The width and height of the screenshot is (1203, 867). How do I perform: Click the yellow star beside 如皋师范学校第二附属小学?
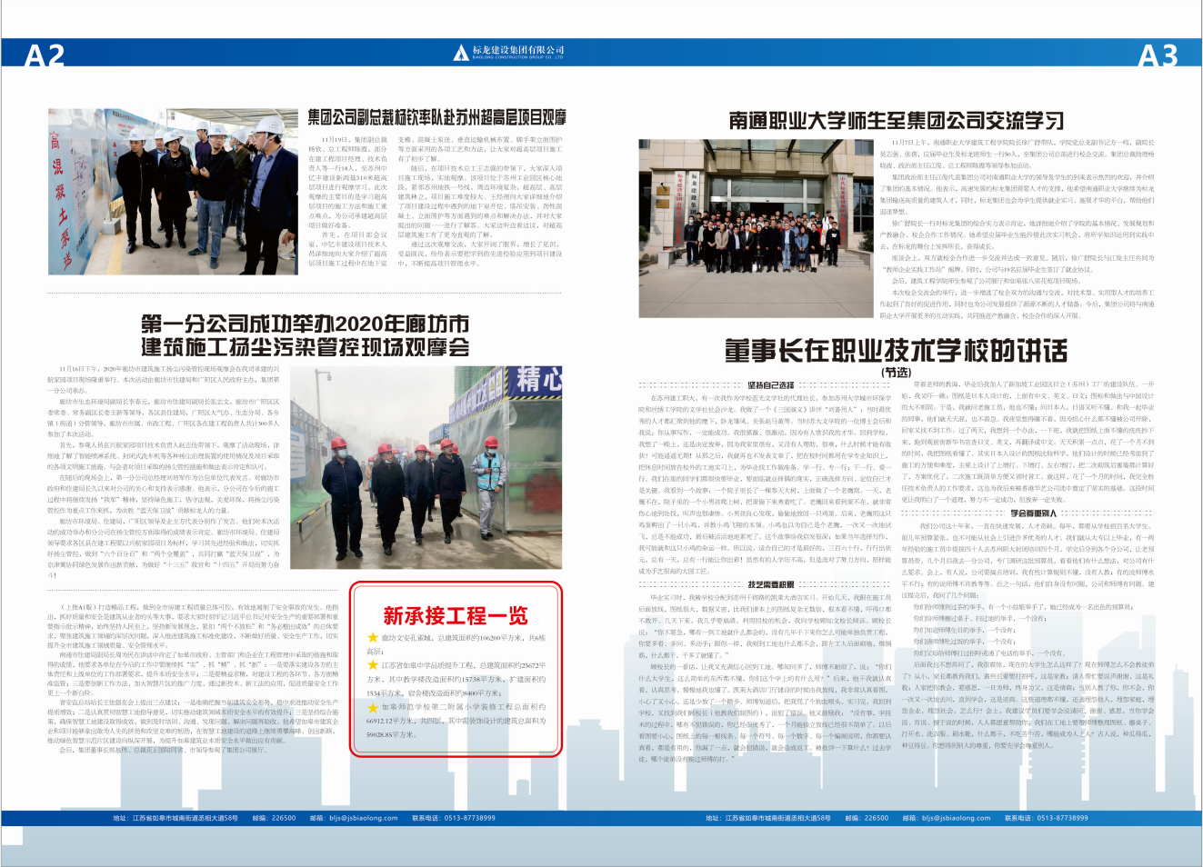click(x=373, y=706)
